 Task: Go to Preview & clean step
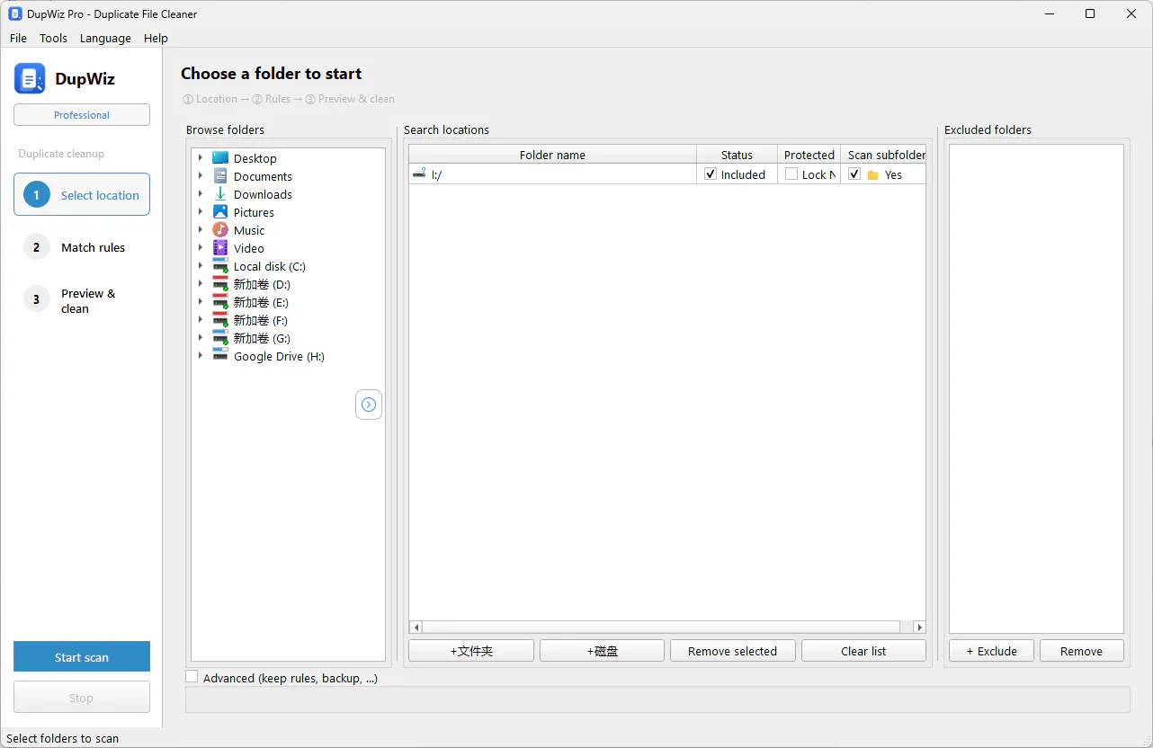82,300
